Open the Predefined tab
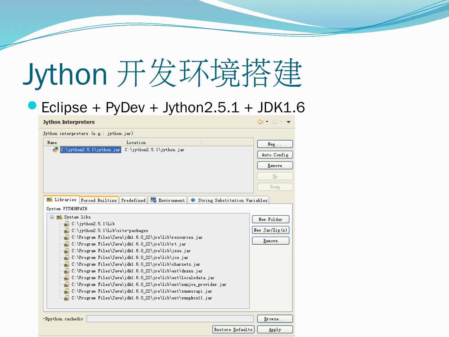 (133, 200)
